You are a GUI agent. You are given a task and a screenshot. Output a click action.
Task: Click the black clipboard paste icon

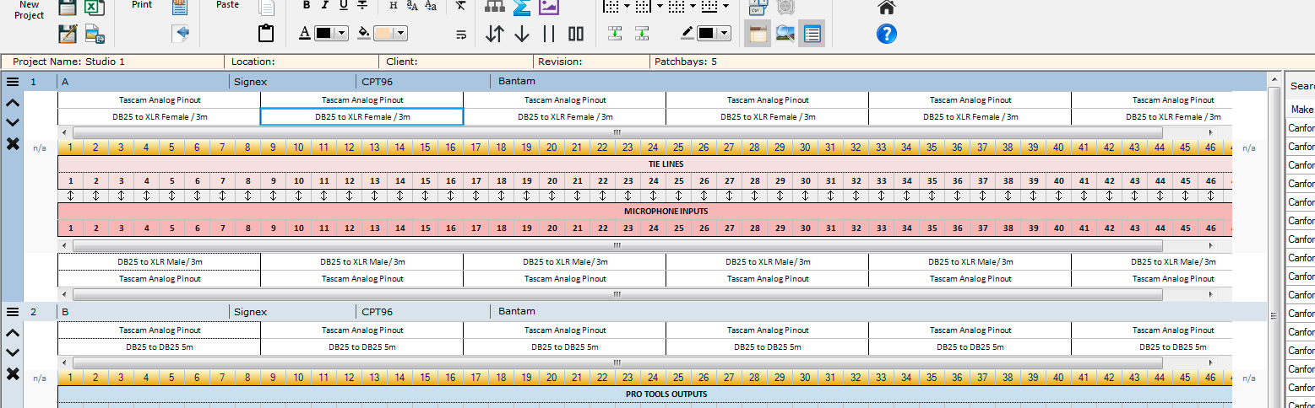[266, 34]
